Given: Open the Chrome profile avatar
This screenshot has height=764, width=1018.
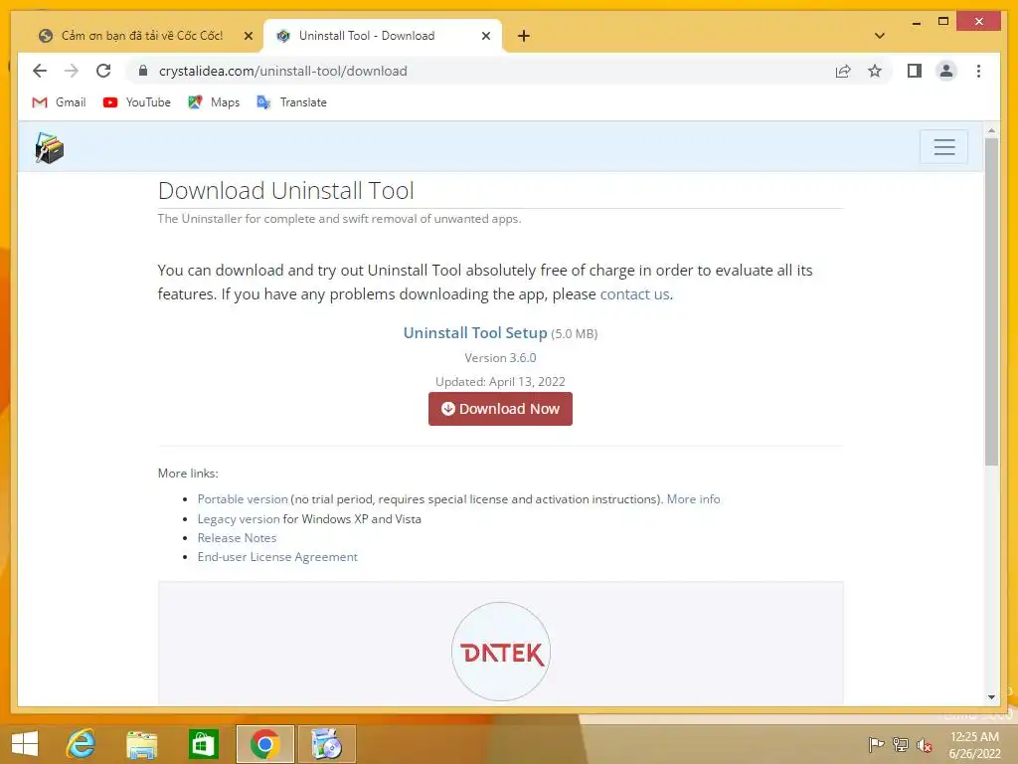Looking at the screenshot, I should click(946, 71).
